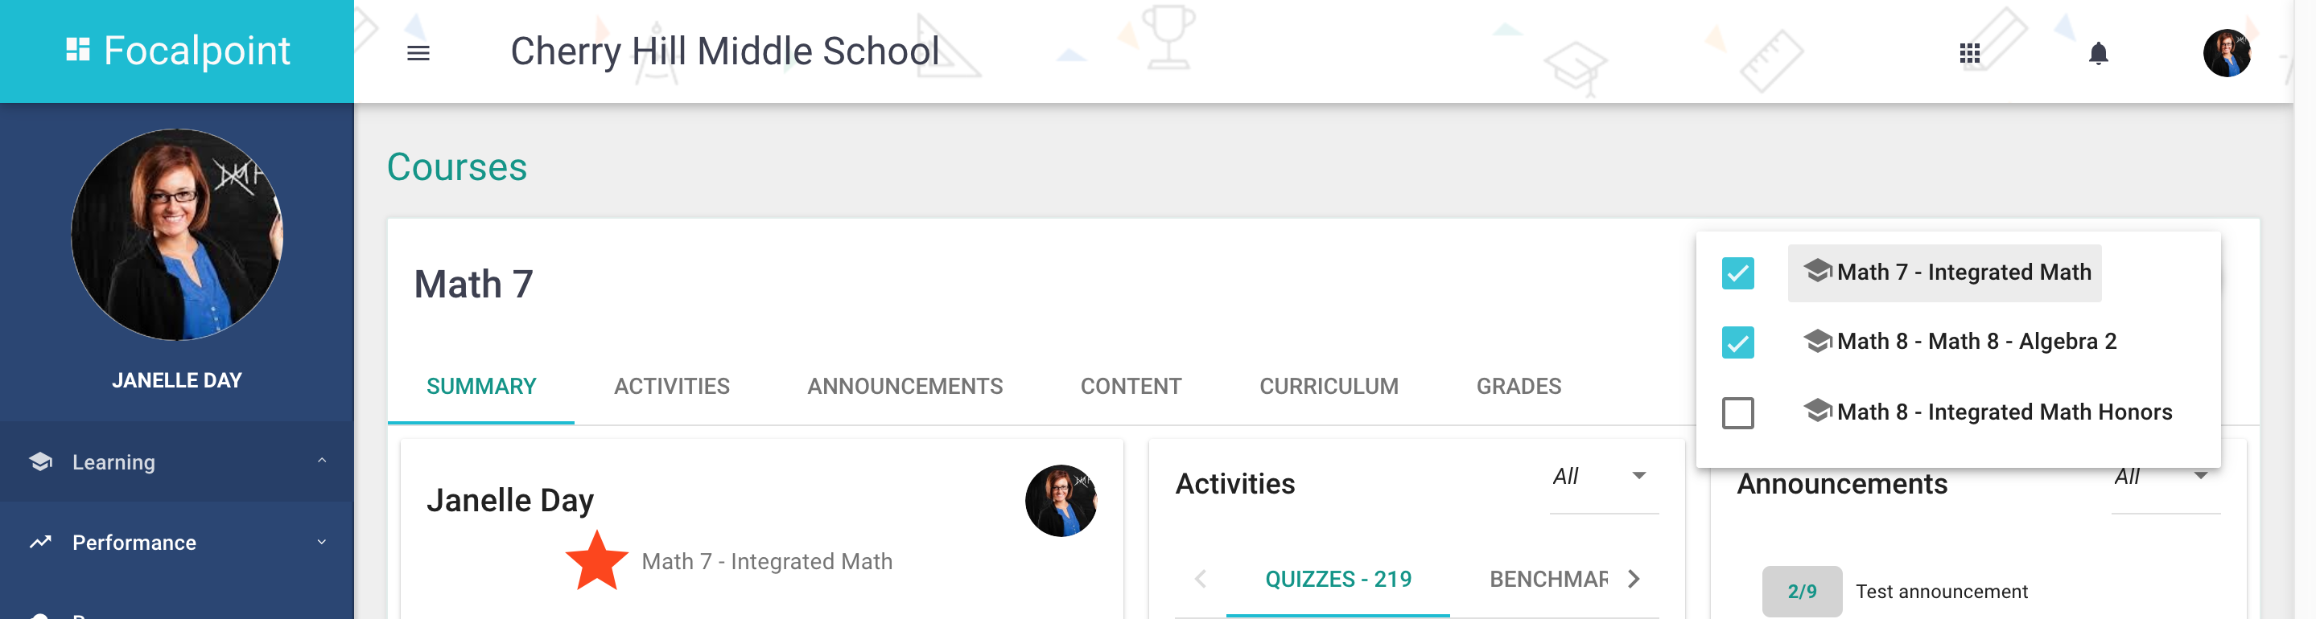Click the right arrow in activities tabs

pyautogui.click(x=1634, y=579)
